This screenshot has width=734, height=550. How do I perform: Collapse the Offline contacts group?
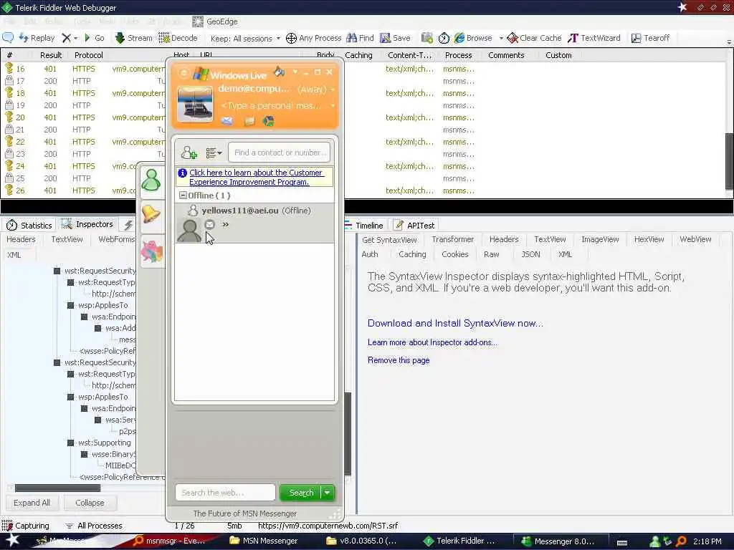(x=183, y=196)
